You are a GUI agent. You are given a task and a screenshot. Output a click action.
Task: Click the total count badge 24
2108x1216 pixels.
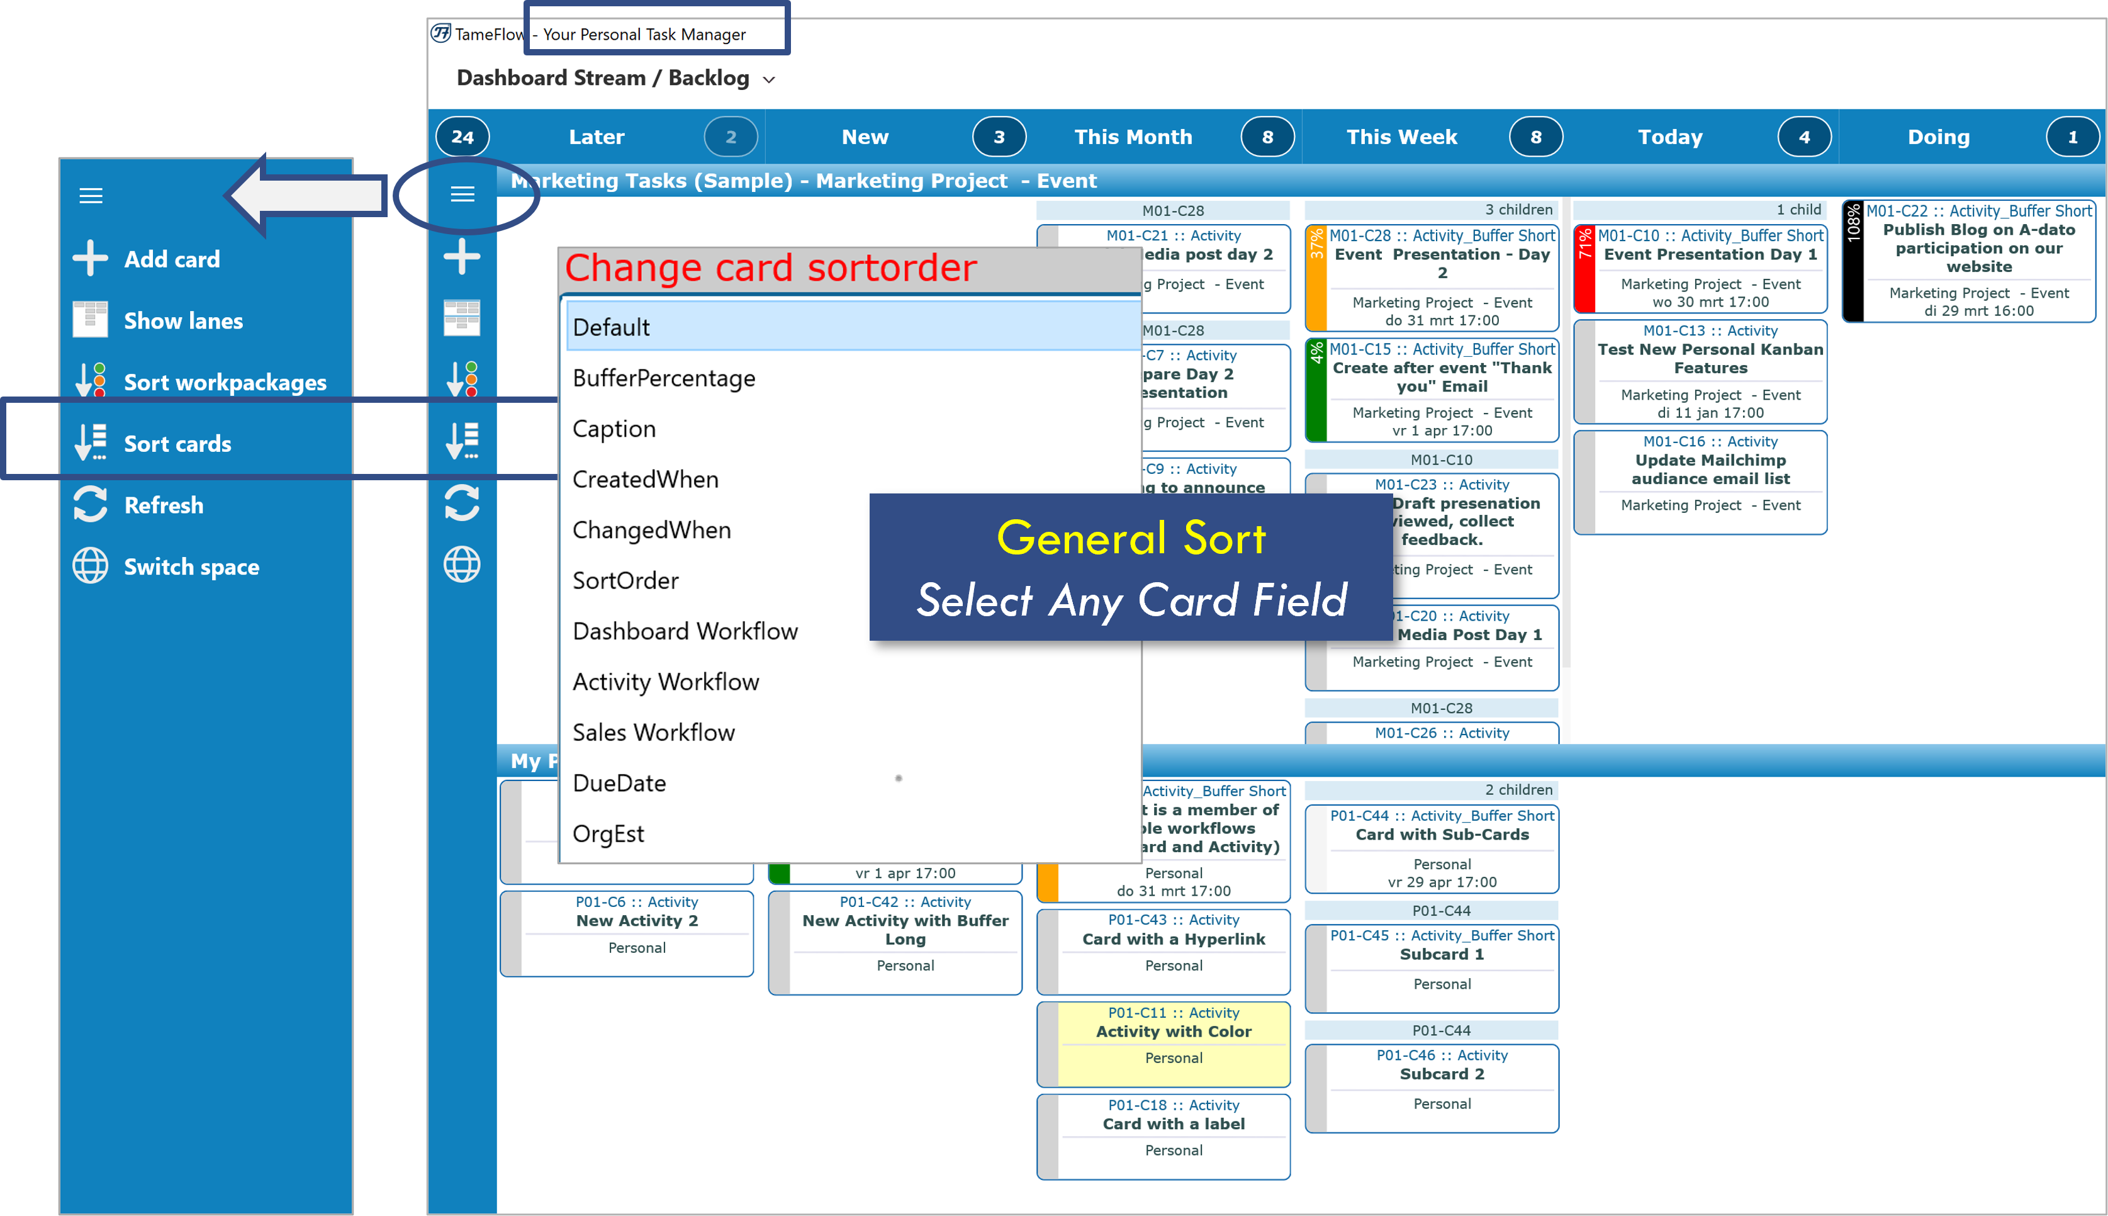coord(463,137)
